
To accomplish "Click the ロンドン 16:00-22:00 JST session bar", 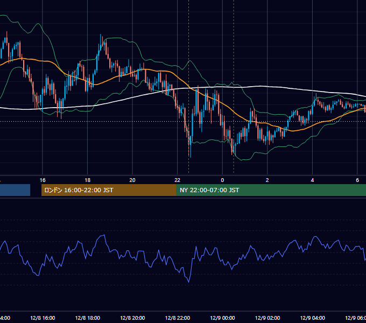I will tap(109, 190).
